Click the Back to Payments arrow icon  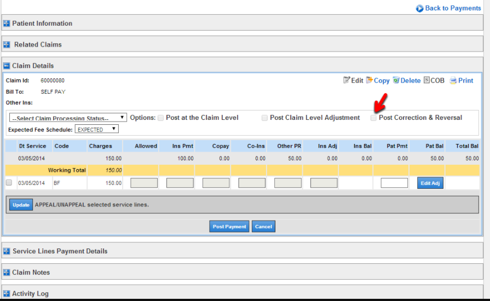pos(419,8)
